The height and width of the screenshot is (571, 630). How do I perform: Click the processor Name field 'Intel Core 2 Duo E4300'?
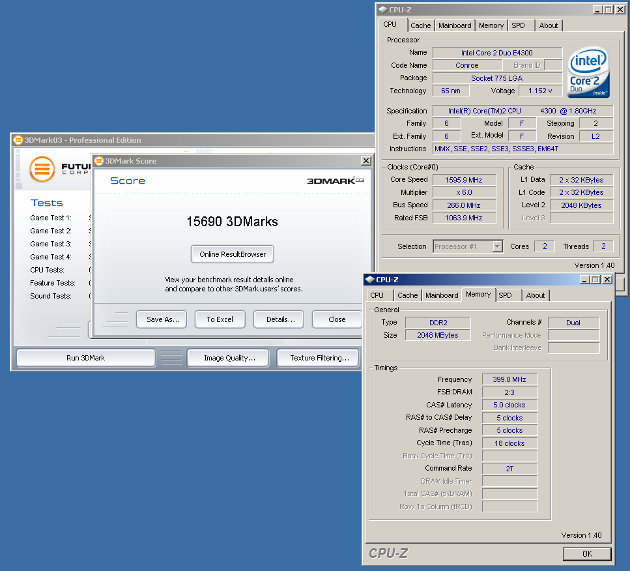(x=497, y=53)
